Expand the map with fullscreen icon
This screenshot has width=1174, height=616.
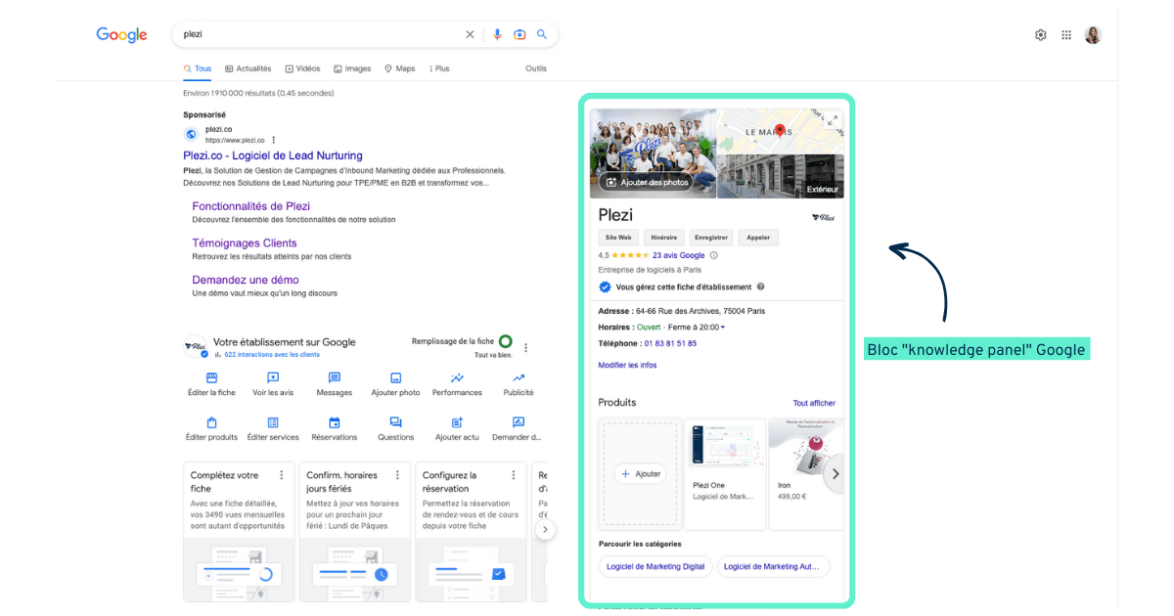click(833, 120)
